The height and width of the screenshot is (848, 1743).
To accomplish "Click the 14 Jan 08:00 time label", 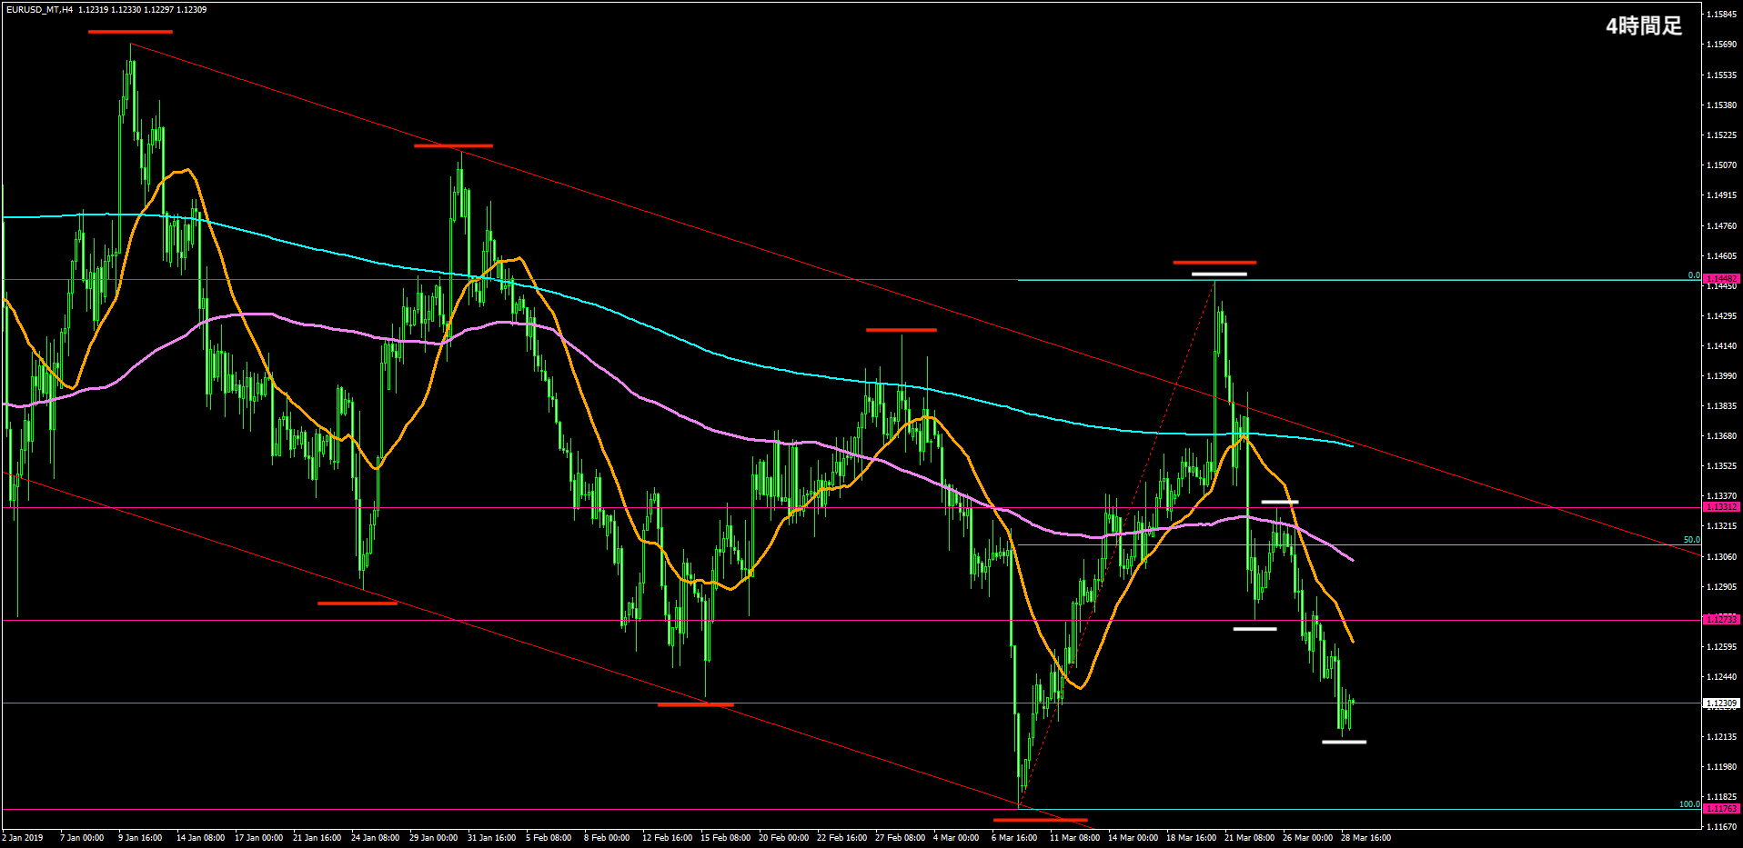I will coord(200,838).
